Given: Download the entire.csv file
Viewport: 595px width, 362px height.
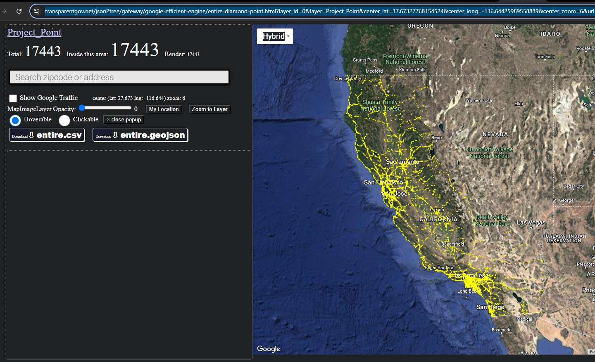Looking at the screenshot, I should tap(47, 135).
